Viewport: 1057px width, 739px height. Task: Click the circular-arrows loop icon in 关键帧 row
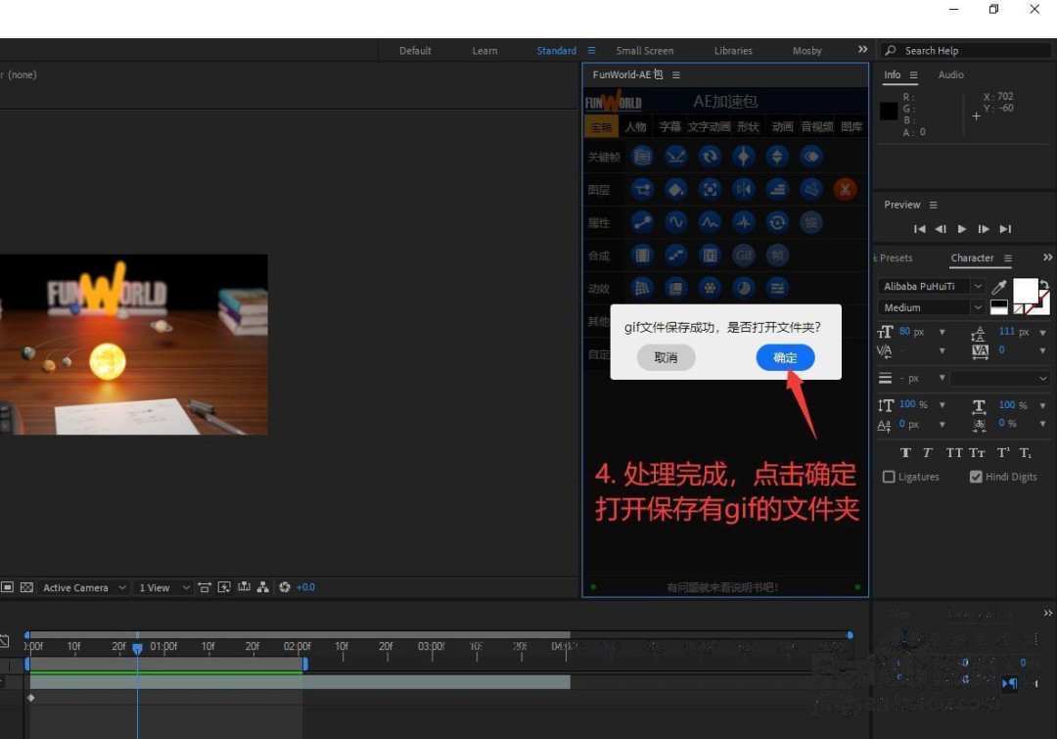pyautogui.click(x=710, y=157)
